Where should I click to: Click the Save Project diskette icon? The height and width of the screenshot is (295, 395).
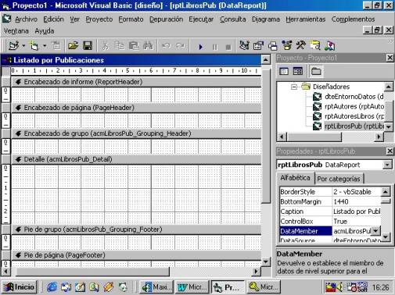coord(88,46)
